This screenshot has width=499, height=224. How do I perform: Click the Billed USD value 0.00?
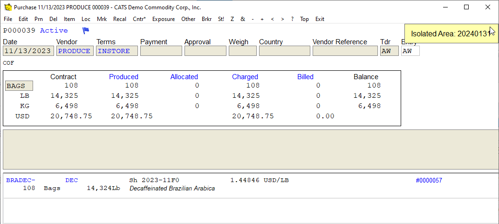coord(325,116)
